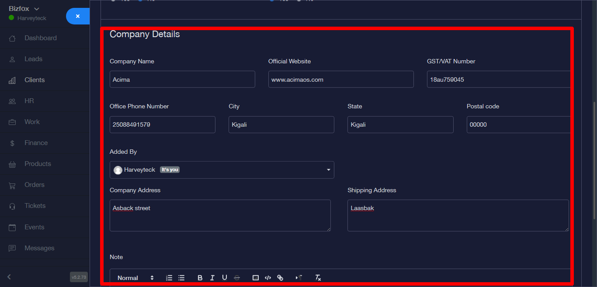Toggle strikethrough in Note toolbar
The image size is (597, 287).
237,278
